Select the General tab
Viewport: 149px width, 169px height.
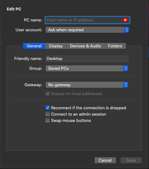[34, 46]
